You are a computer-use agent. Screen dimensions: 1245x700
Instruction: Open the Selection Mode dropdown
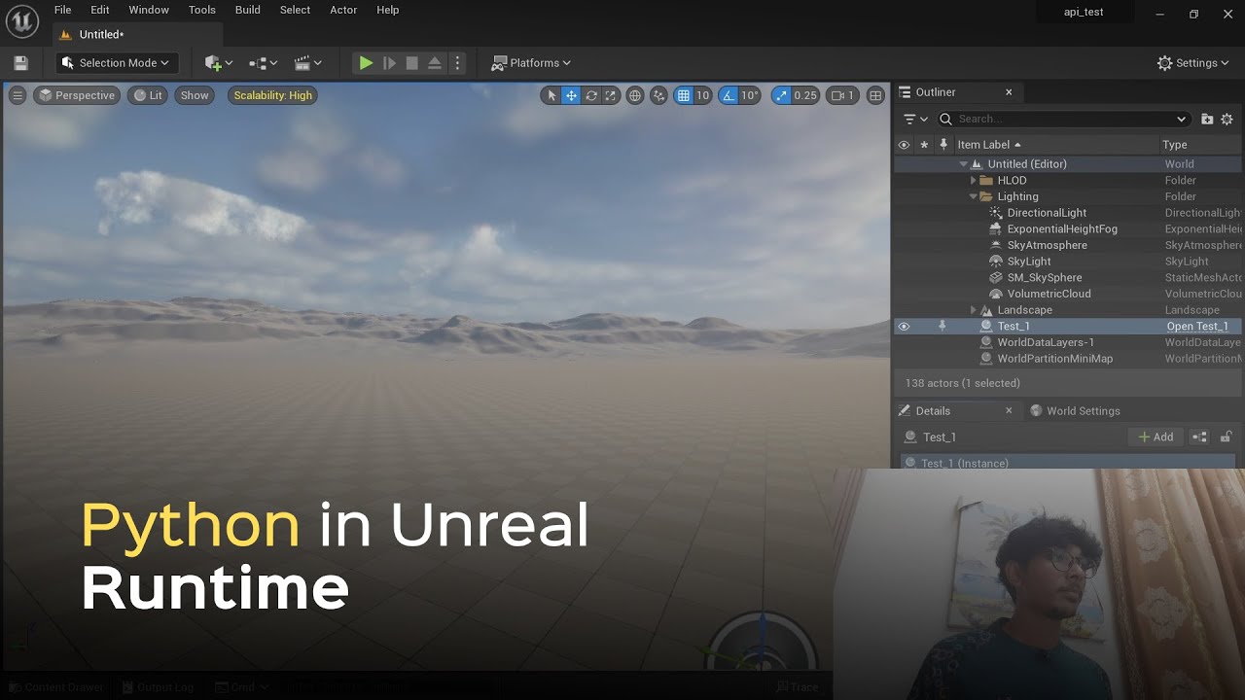tap(115, 63)
